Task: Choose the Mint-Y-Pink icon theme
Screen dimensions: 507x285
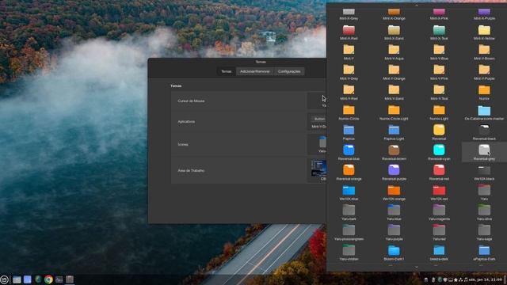Action: 439,73
